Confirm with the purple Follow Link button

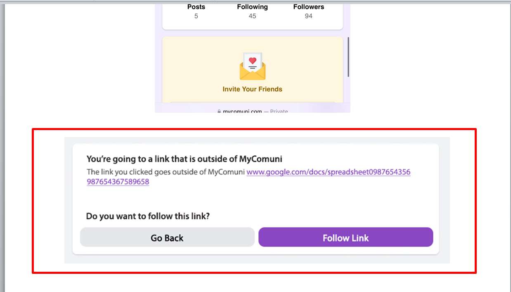(345, 237)
